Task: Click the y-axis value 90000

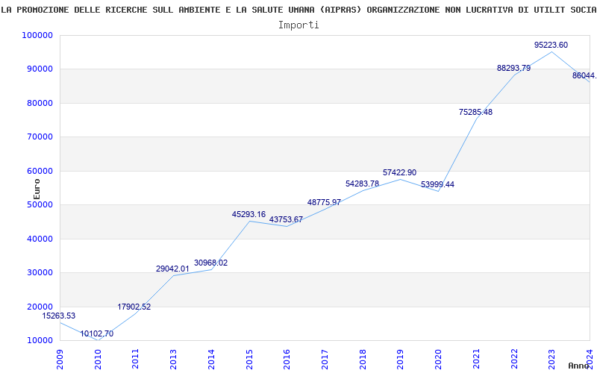Action: click(40, 69)
